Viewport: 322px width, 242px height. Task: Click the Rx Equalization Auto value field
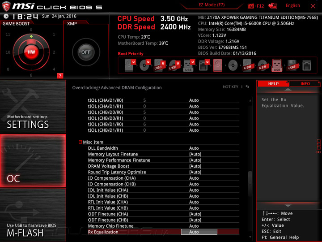(199, 232)
